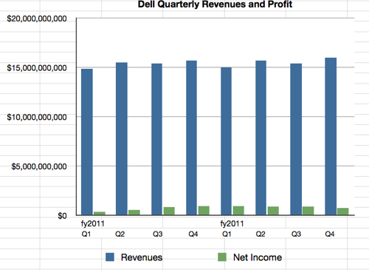Click the Revenues bar above the rightmost Q3
The width and height of the screenshot is (369, 270).
(x=296, y=139)
